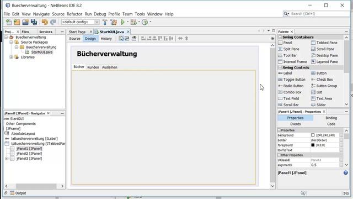Screen dimensions: 353x199
Task: Click the Debug Project toolbar icon
Action: pyautogui.click(x=133, y=22)
